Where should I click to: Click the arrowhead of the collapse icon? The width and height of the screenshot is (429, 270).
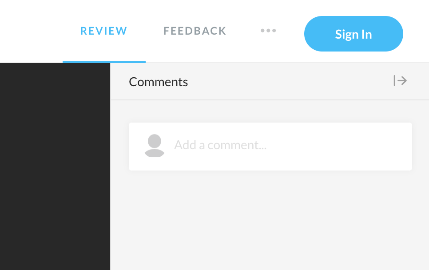pyautogui.click(x=404, y=81)
